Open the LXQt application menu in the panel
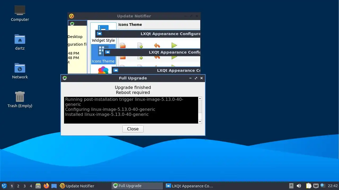Screen dimensions: 339x190 tap(4, 186)
